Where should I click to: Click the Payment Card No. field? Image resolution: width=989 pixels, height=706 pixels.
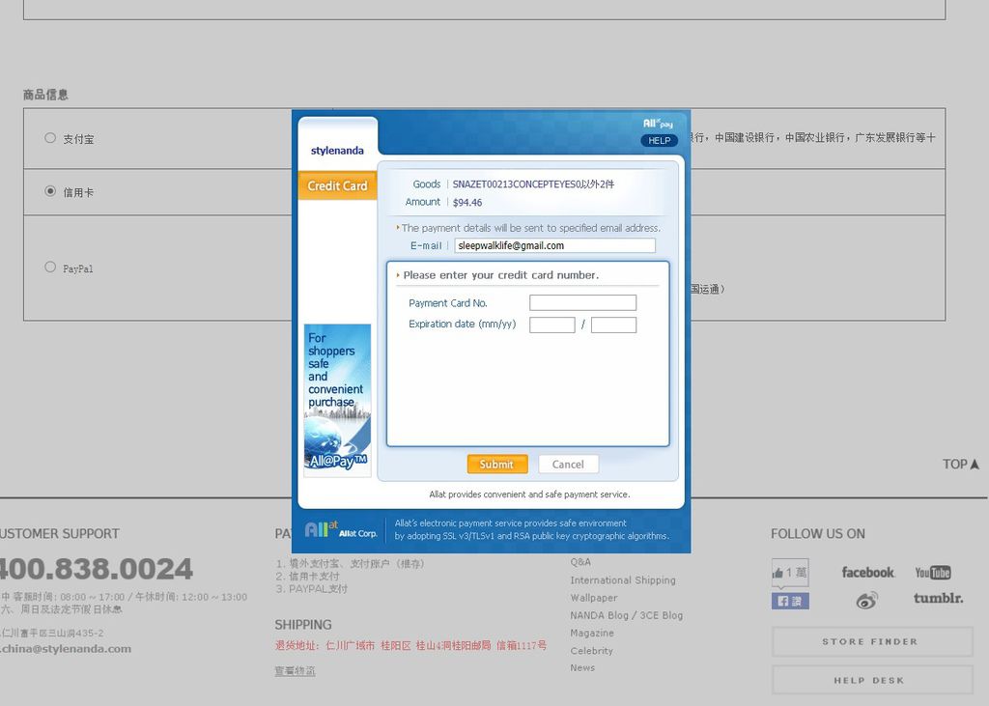coord(582,303)
